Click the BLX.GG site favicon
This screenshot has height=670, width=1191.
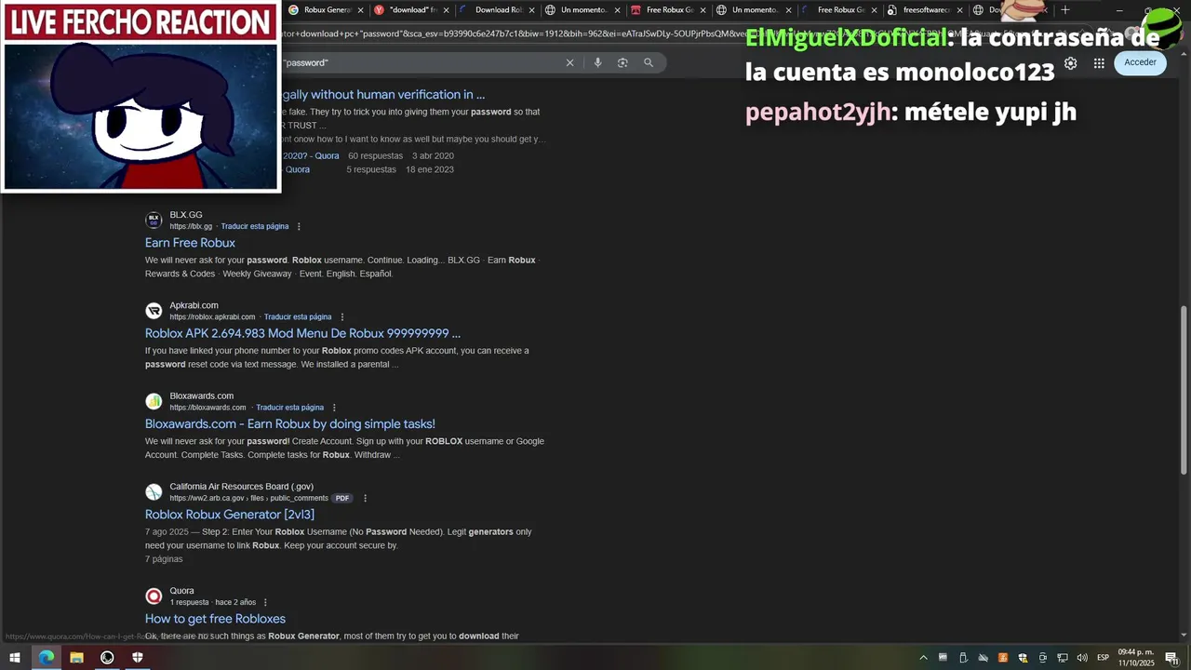[x=154, y=220]
